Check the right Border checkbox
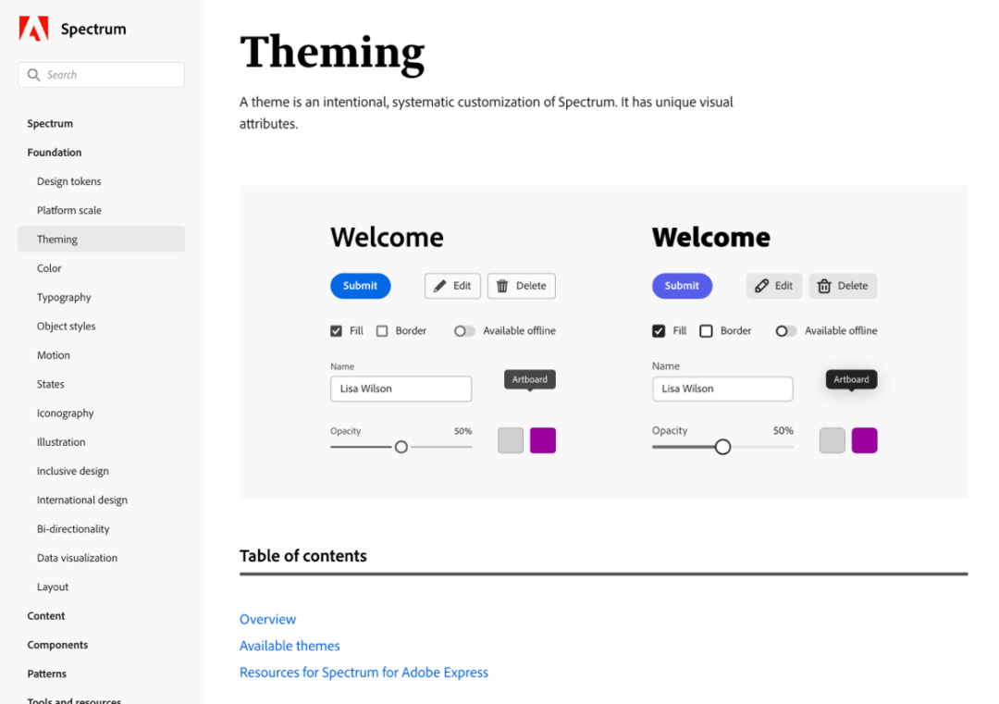Viewport: 999px width, 704px height. point(706,331)
